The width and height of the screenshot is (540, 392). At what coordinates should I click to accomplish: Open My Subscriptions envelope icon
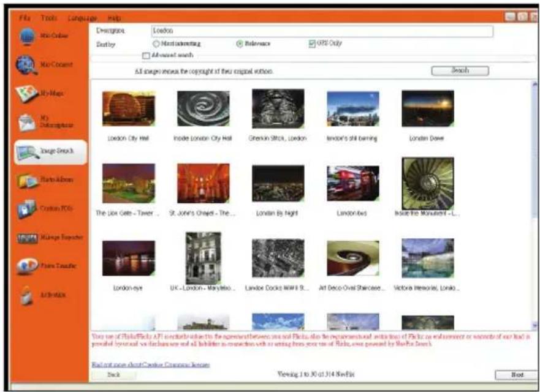pyautogui.click(x=26, y=123)
